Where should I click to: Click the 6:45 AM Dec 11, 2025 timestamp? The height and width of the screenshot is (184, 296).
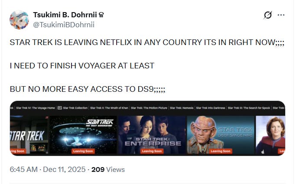[48, 169]
